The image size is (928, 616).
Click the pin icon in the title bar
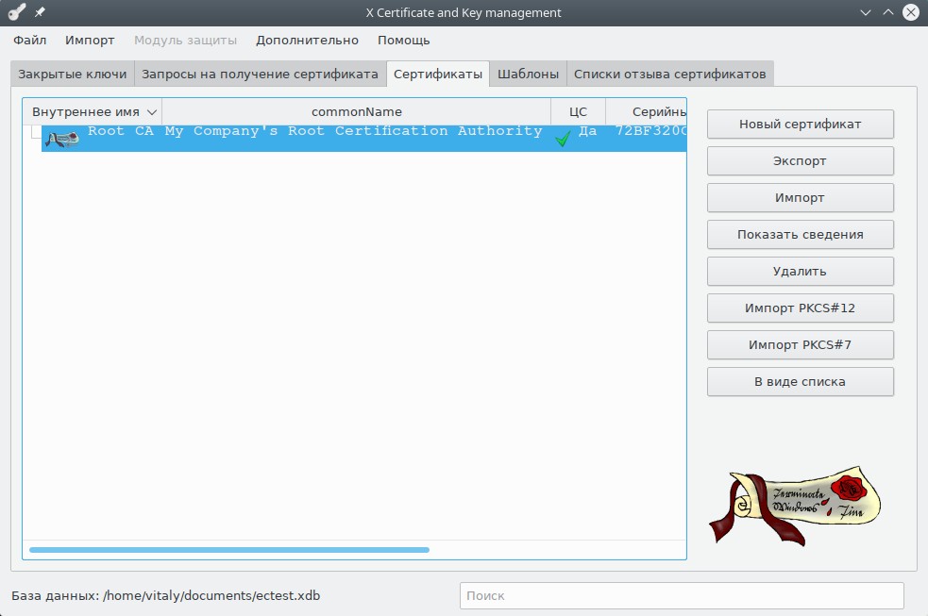click(41, 12)
